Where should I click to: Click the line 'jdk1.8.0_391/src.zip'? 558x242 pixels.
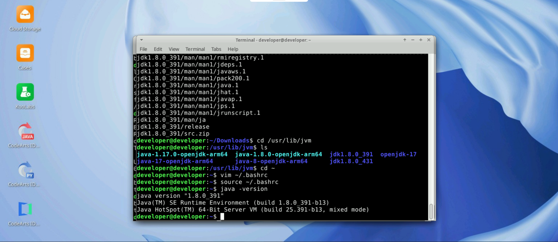pyautogui.click(x=173, y=134)
